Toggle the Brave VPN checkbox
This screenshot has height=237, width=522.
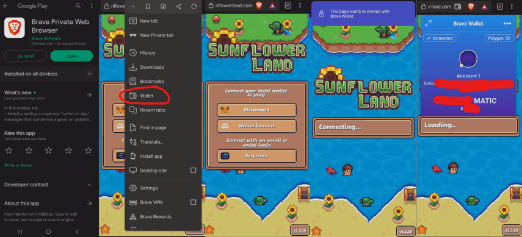[193, 202]
